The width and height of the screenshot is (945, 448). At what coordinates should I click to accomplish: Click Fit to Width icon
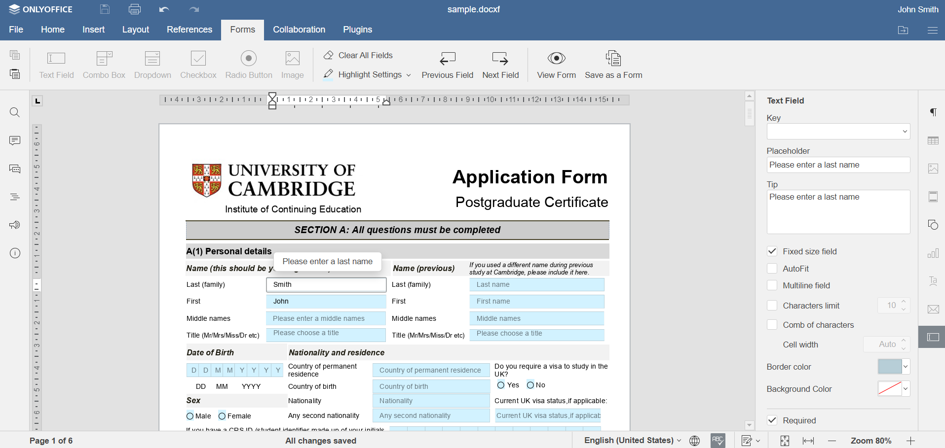pyautogui.click(x=808, y=441)
